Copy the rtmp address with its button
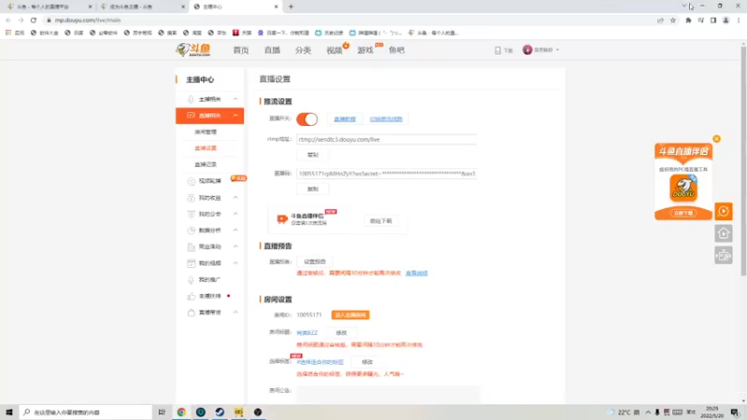Viewport: 747px width, 420px height. [x=313, y=155]
